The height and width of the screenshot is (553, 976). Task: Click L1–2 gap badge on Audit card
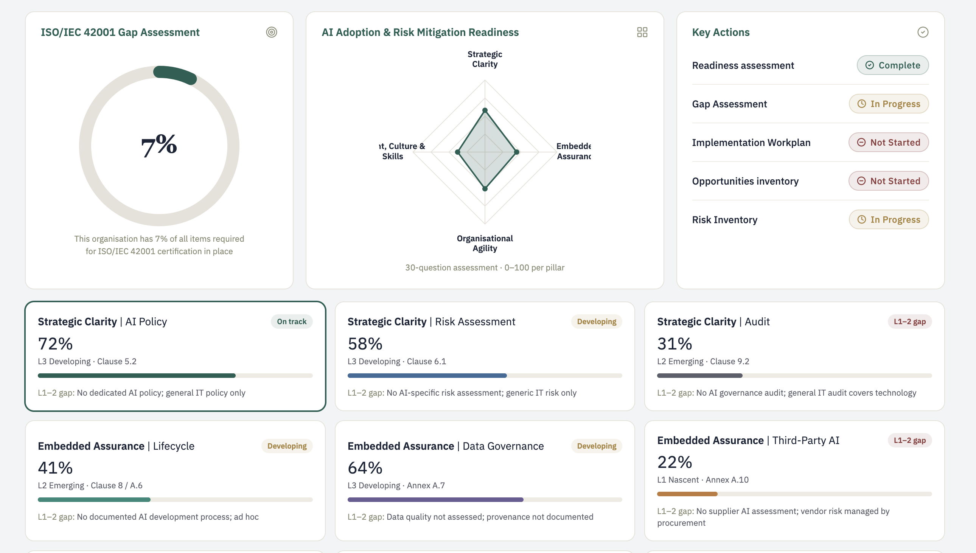coord(909,322)
